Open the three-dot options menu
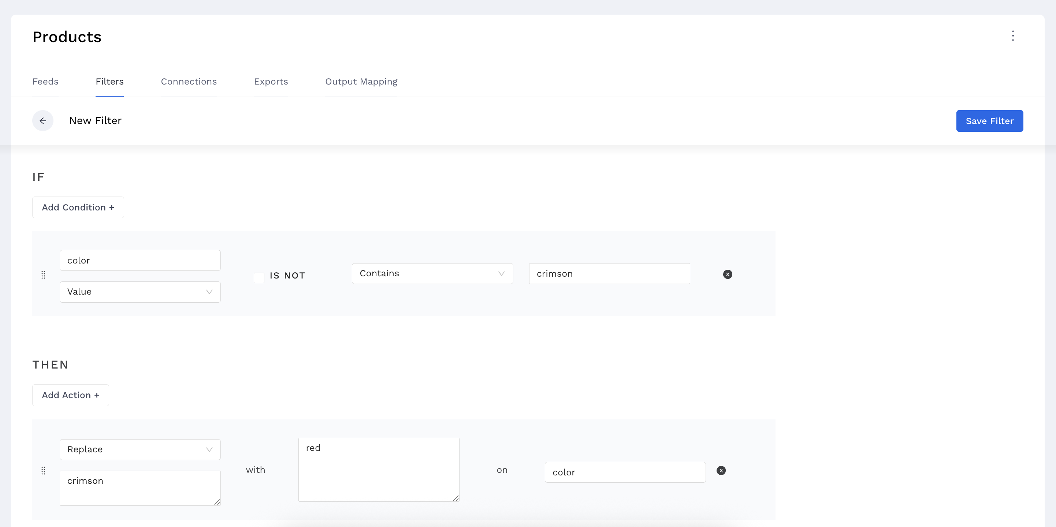This screenshot has height=527, width=1056. (x=1012, y=36)
